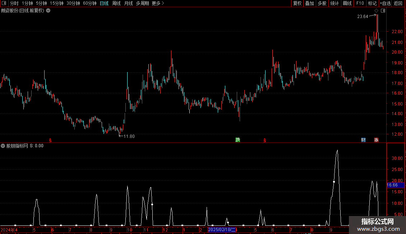The height and width of the screenshot is (234, 406).
Task: Add stock with +自选 button
Action: point(385,3)
